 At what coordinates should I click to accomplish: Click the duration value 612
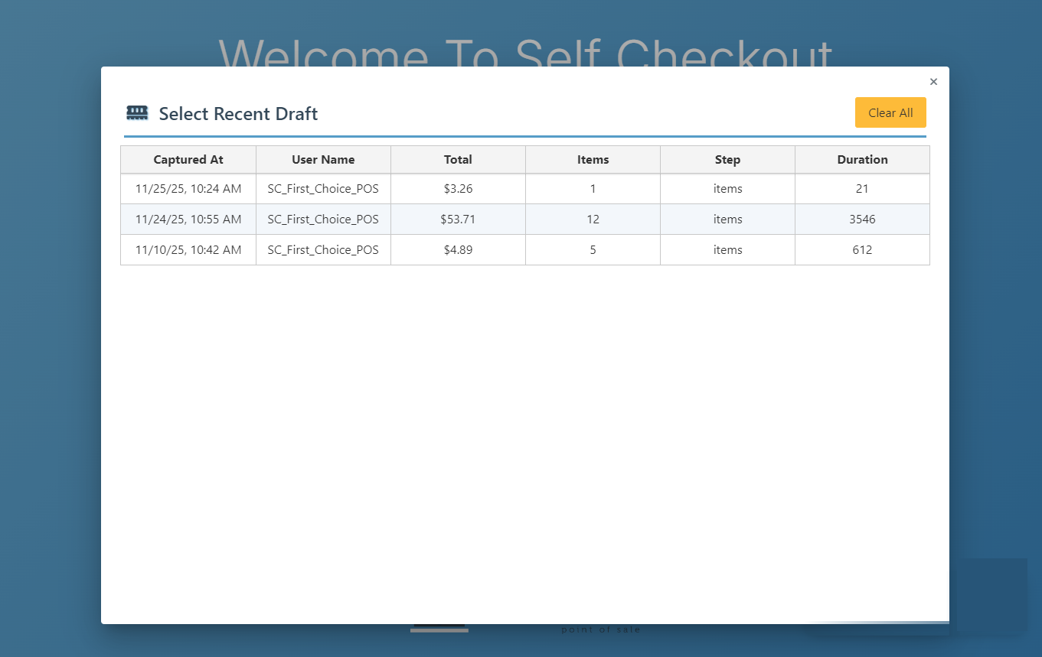tap(862, 250)
